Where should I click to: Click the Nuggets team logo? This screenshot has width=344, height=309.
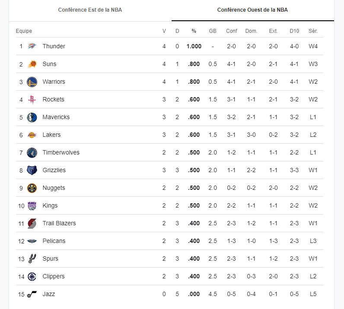32,188
